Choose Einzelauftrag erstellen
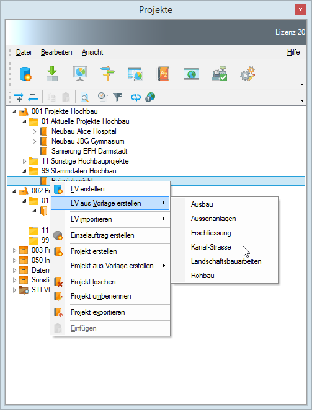The height and width of the screenshot is (410, 312). [110, 235]
